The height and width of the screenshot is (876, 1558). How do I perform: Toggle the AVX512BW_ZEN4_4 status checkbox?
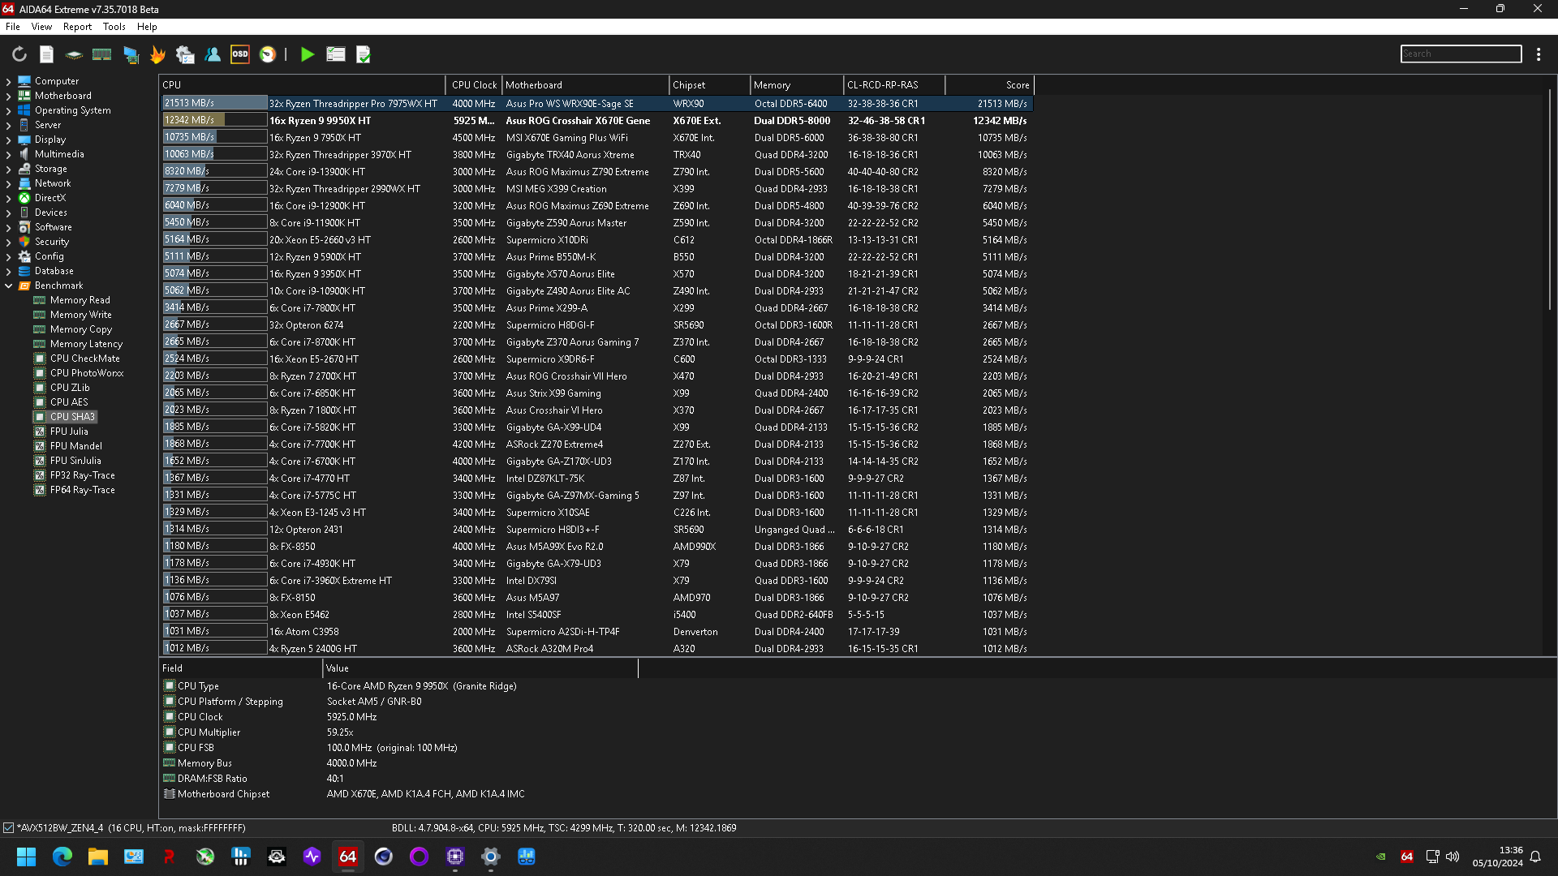pos(9,828)
